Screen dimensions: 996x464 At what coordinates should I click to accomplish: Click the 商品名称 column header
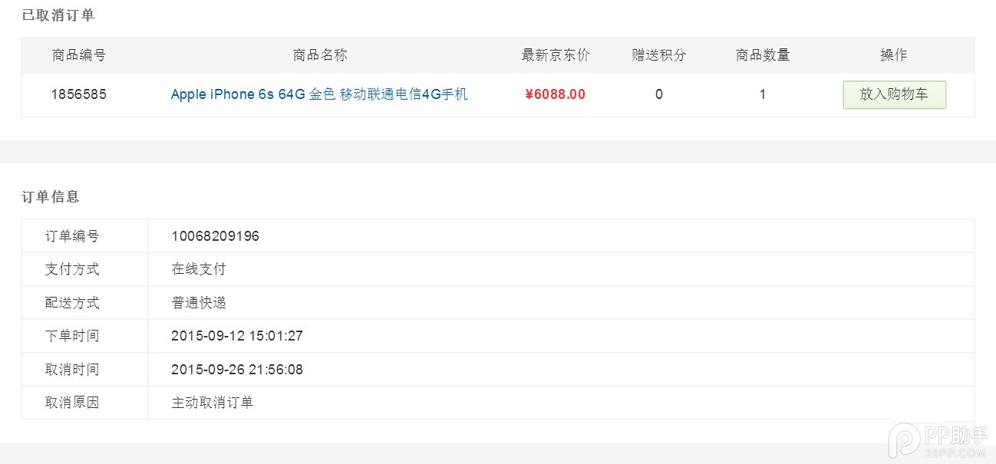[320, 55]
